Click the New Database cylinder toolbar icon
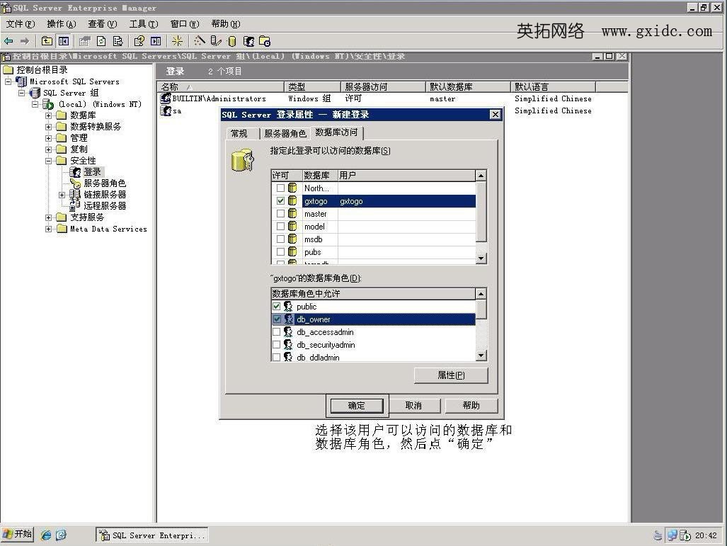This screenshot has height=546, width=727. (x=232, y=41)
